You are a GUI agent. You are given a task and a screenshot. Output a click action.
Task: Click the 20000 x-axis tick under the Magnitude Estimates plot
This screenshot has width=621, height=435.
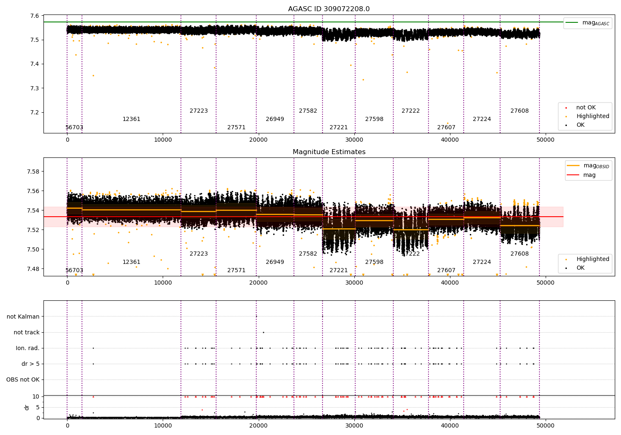(x=258, y=283)
